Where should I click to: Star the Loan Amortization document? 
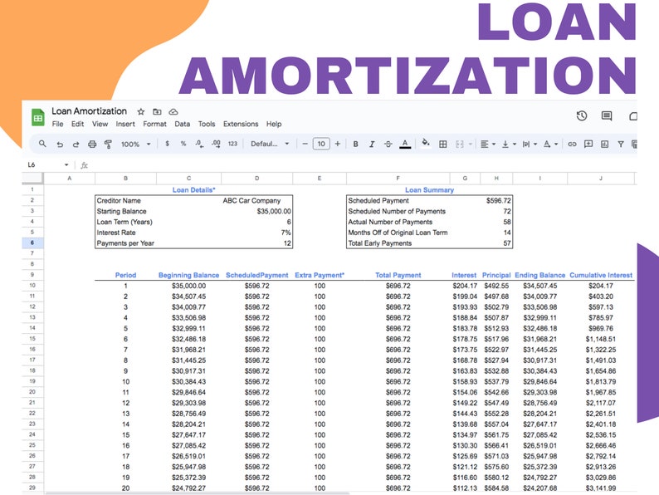[141, 111]
